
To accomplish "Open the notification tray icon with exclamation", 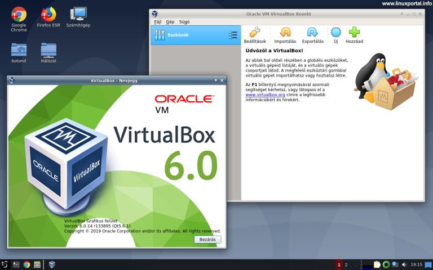I will point(395,264).
